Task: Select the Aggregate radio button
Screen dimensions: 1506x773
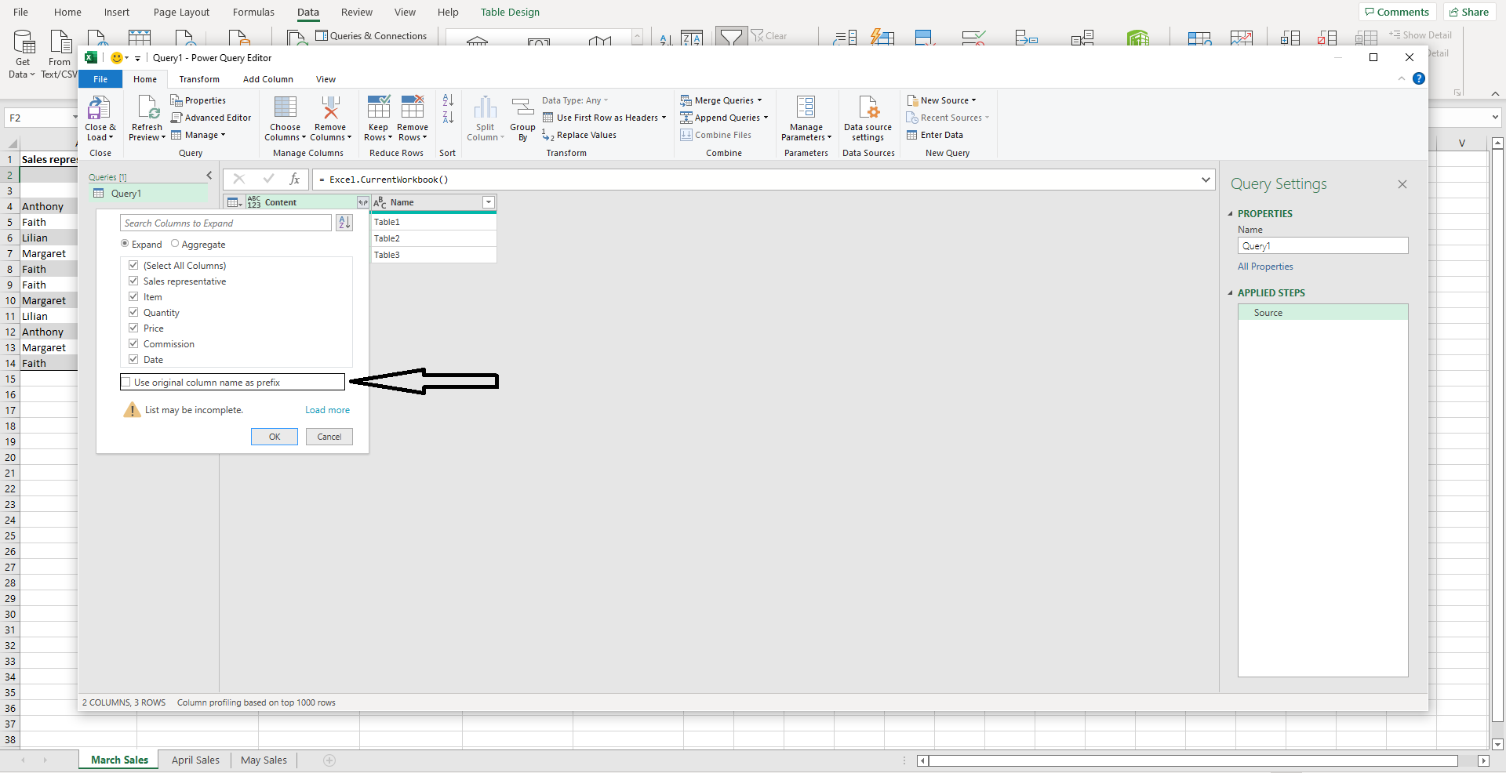Action: (x=175, y=244)
